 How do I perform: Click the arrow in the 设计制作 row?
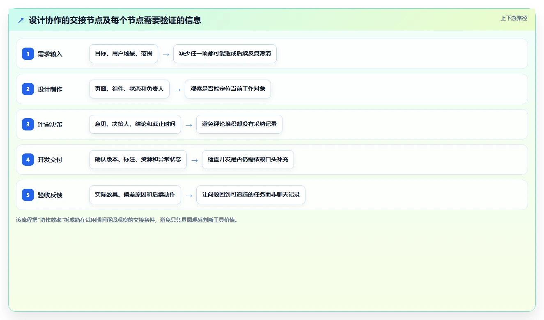tap(177, 89)
